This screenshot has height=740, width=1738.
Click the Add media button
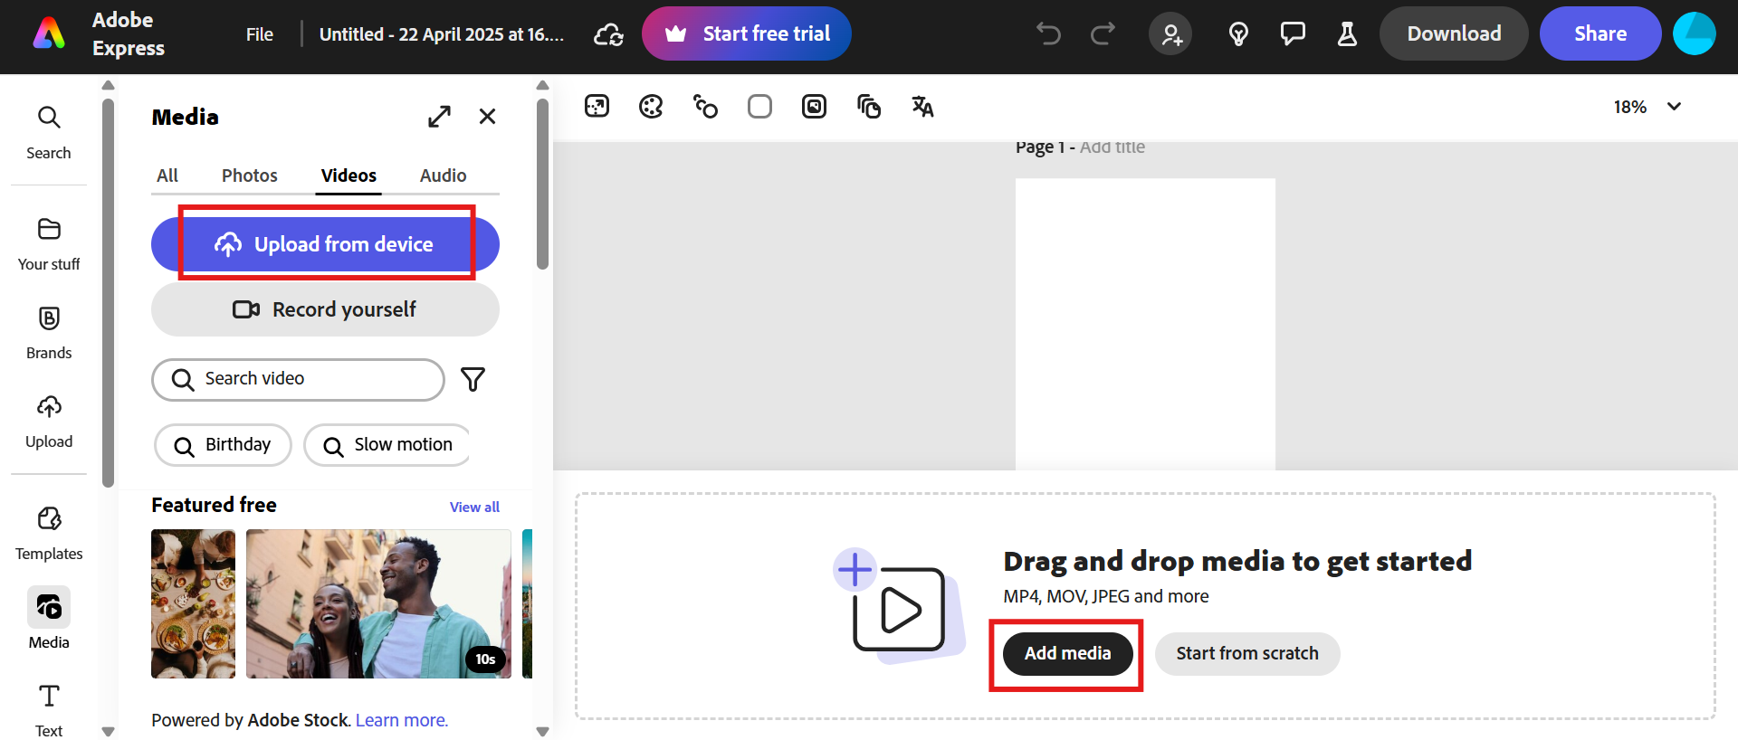coord(1068,653)
